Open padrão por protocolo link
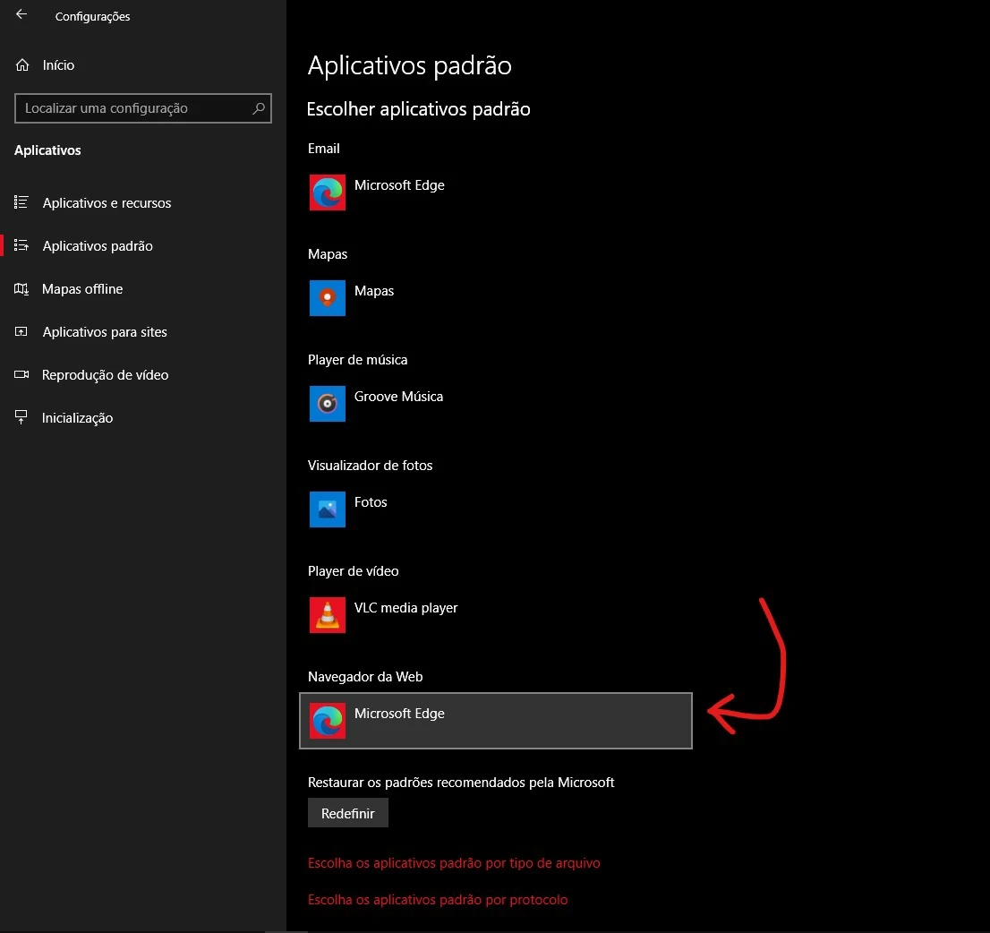Image resolution: width=990 pixels, height=933 pixels. 438,900
